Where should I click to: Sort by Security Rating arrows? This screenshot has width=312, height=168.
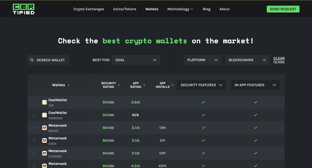tap(119, 85)
